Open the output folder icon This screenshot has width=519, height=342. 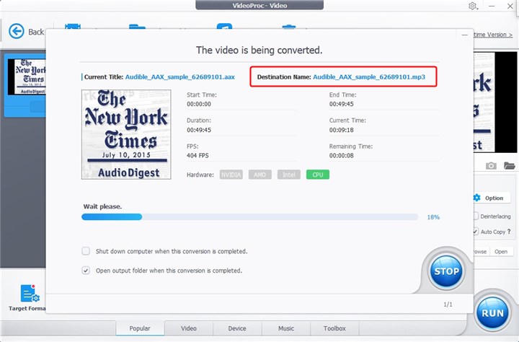pyautogui.click(x=510, y=165)
